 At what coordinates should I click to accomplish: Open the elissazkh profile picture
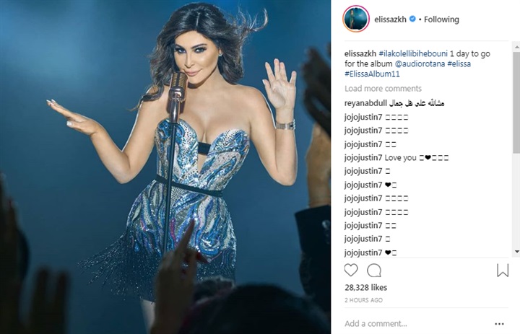(356, 19)
